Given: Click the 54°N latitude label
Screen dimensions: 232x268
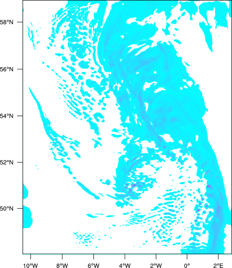Looking at the screenshot, I should click(7, 116).
